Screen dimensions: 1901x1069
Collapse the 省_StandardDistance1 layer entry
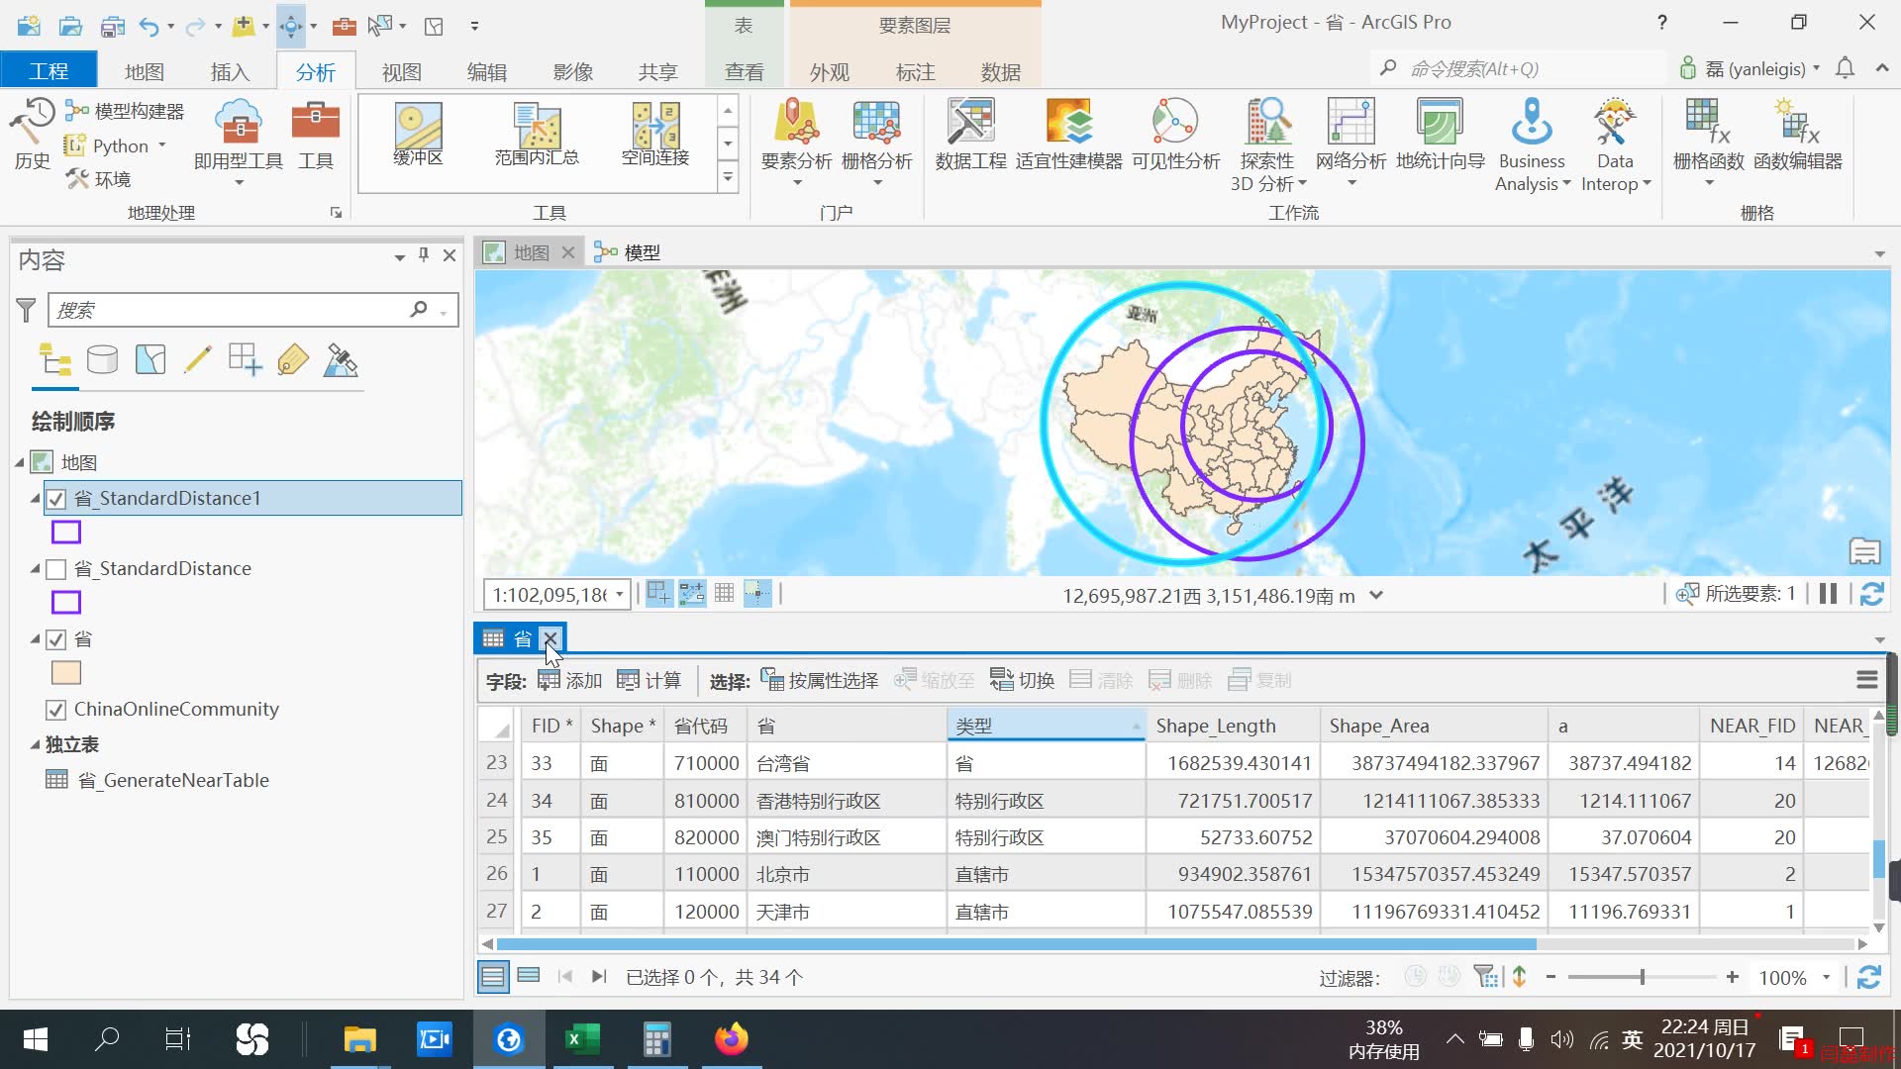click(33, 498)
